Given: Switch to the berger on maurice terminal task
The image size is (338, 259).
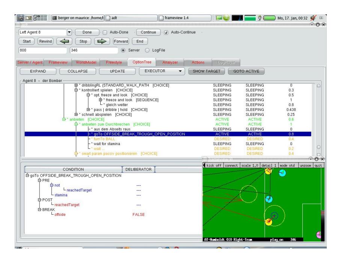Looking at the screenshot, I should (78, 18).
